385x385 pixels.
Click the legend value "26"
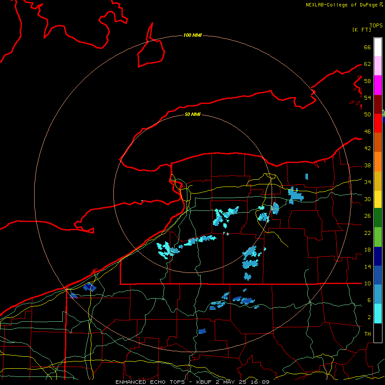(367, 216)
